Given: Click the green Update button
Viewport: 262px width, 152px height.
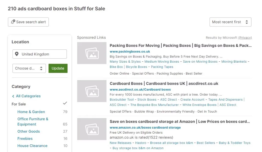Looking at the screenshot, I should pos(58,68).
